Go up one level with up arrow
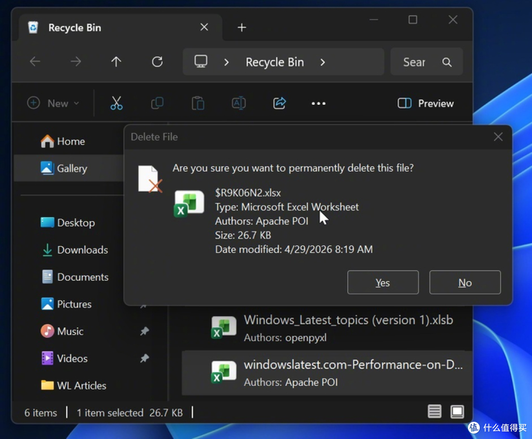This screenshot has height=439, width=532. pyautogui.click(x=116, y=62)
